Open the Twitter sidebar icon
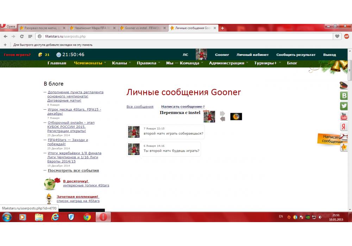352x246 pixels. tap(344, 106)
